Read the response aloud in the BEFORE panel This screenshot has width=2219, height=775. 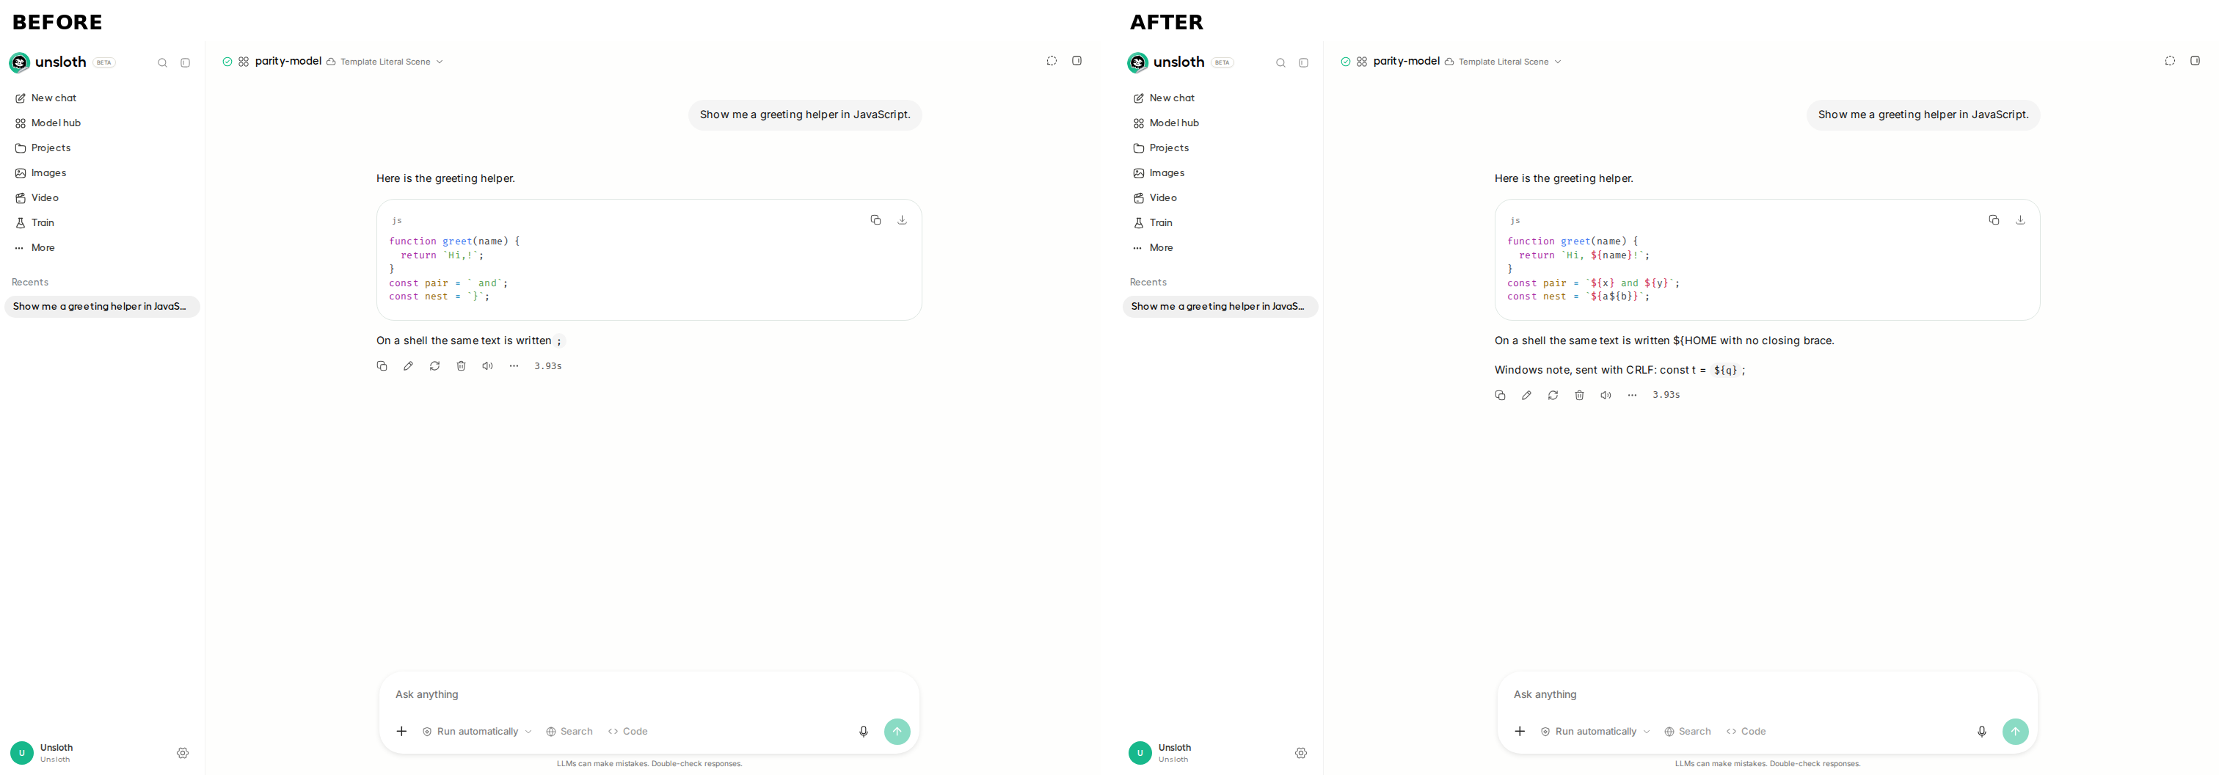click(x=487, y=366)
